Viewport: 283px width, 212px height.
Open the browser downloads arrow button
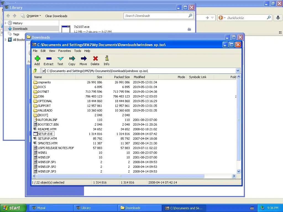(278, 18)
